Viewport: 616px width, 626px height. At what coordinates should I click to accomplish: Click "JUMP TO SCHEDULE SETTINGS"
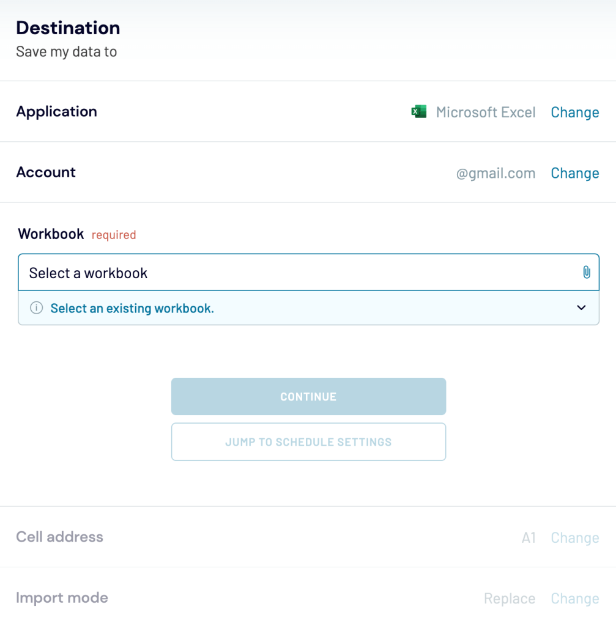(x=308, y=441)
